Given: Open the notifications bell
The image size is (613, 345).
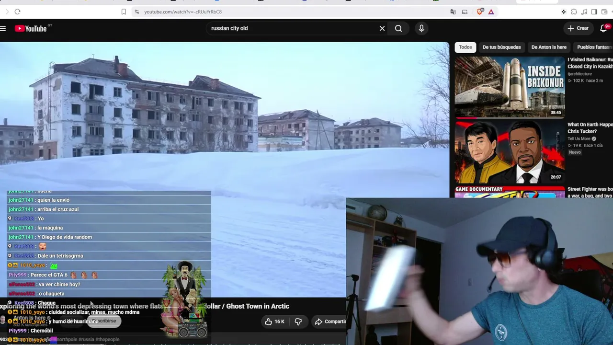Looking at the screenshot, I should 604,28.
